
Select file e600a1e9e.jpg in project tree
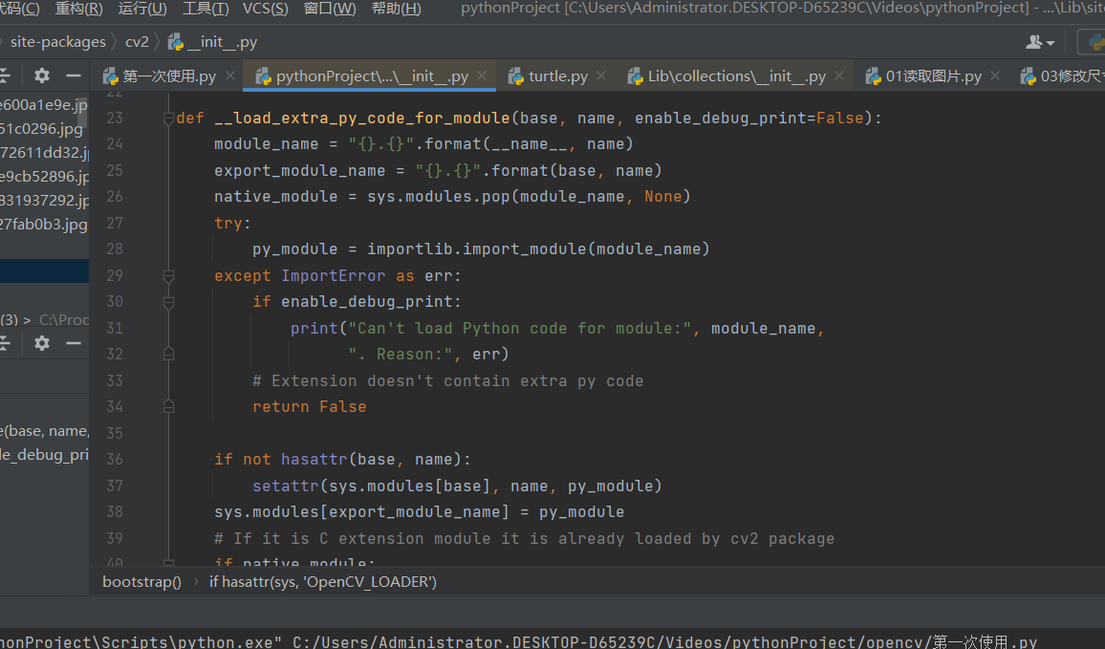(x=44, y=105)
